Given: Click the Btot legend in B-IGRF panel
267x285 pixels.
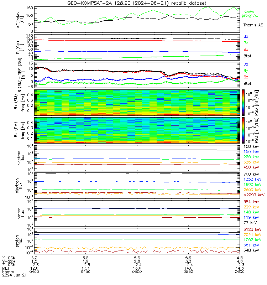Looking at the screenshot, I should pos(247,84).
